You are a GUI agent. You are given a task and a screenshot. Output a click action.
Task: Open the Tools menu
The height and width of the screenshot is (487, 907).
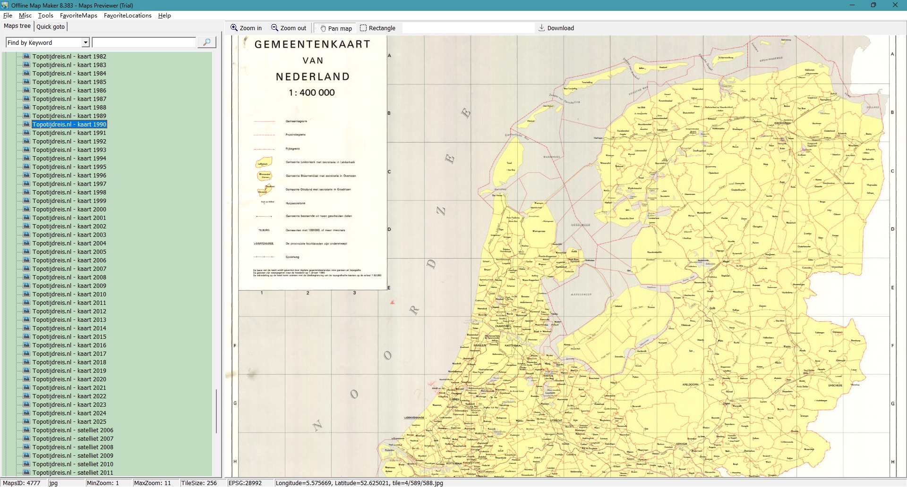pyautogui.click(x=45, y=16)
